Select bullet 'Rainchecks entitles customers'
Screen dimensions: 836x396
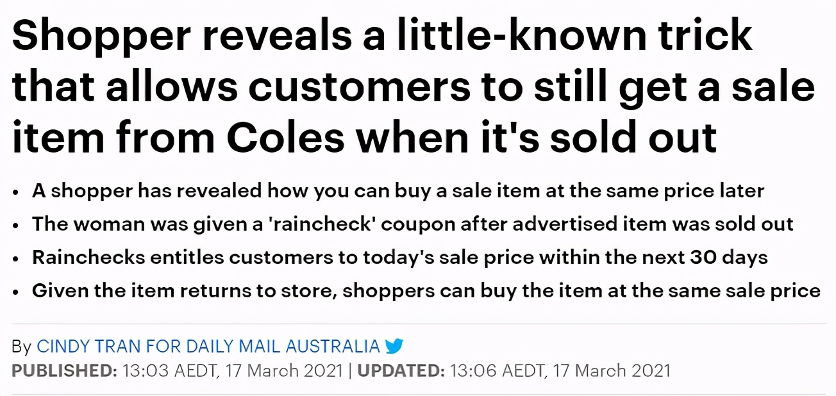tap(400, 258)
